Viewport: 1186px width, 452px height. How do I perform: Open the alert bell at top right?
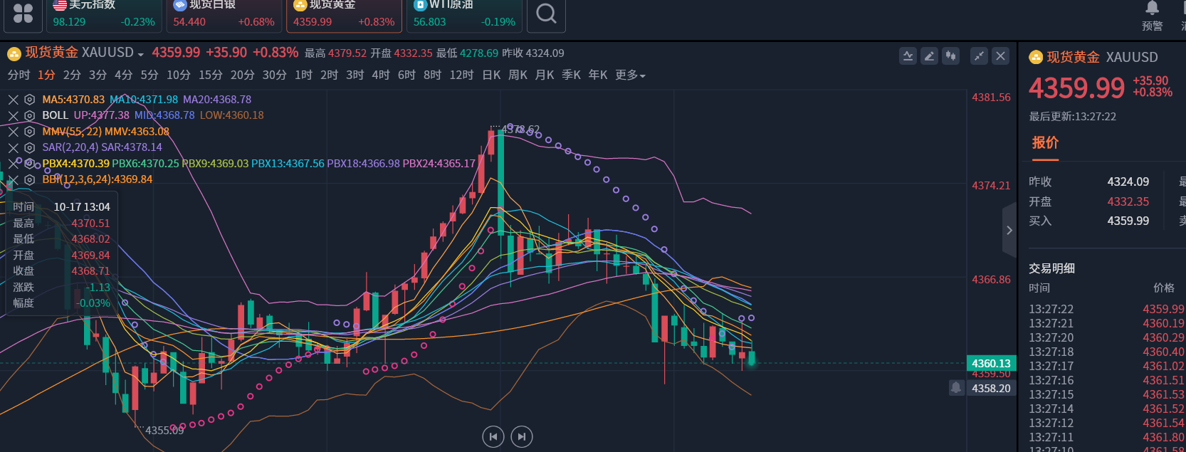1151,9
